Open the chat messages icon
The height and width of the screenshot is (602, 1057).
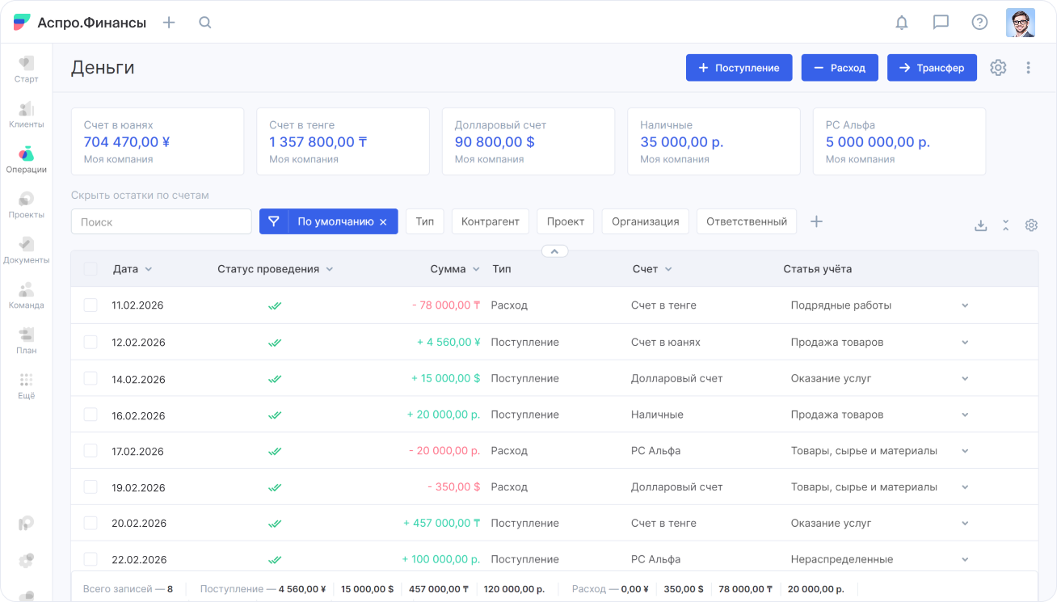tap(941, 23)
